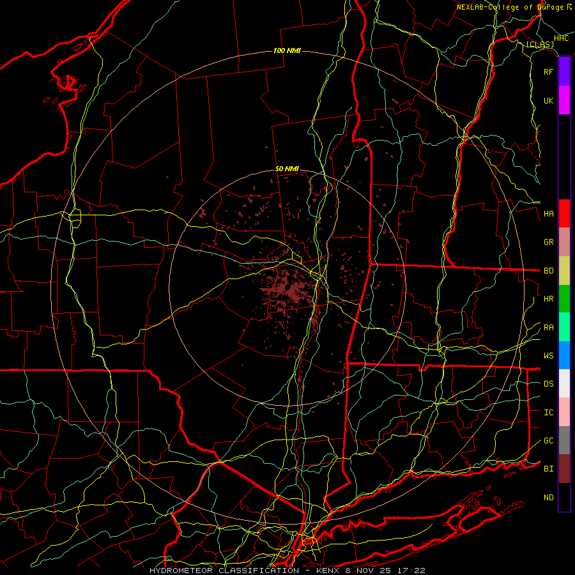Click the HHC product label
Image resolution: width=575 pixels, height=575 pixels.
click(562, 38)
